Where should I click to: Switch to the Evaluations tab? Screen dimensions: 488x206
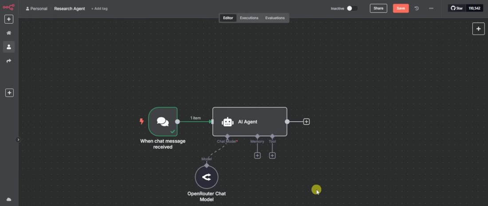click(x=275, y=18)
